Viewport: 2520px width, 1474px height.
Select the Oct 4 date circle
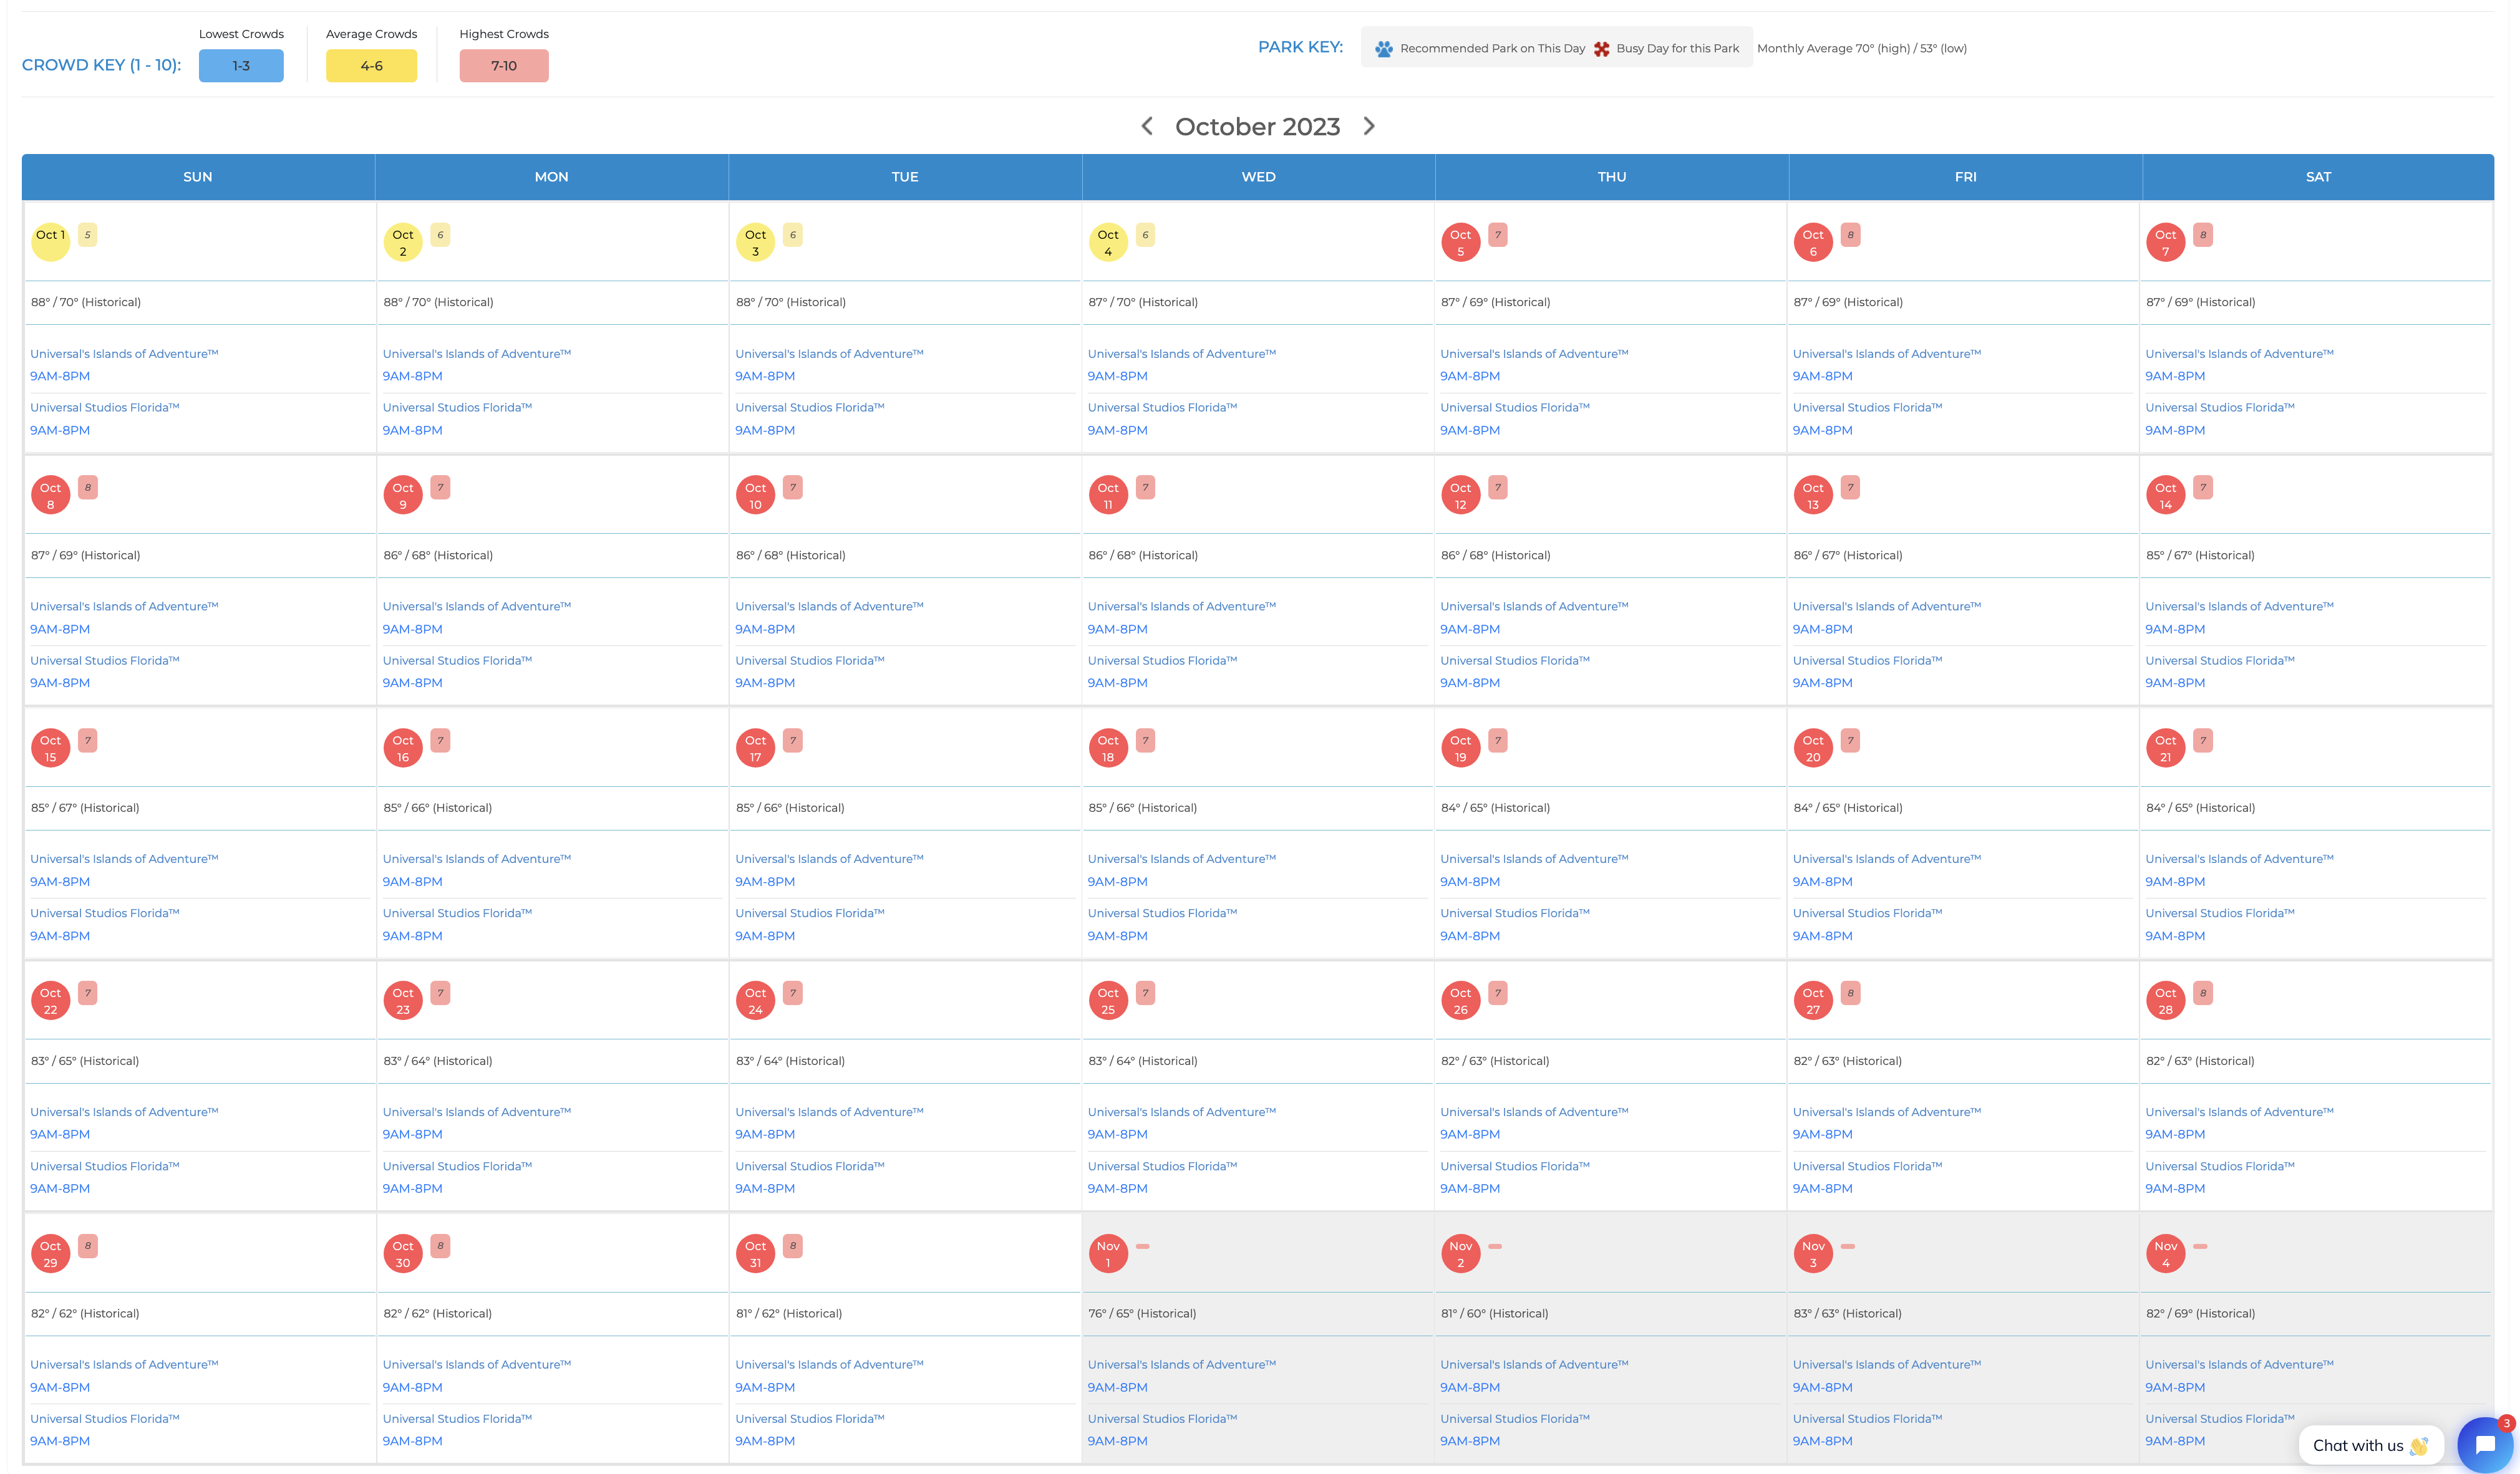point(1108,242)
